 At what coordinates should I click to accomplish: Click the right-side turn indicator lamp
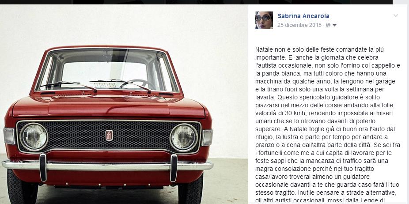point(207,137)
